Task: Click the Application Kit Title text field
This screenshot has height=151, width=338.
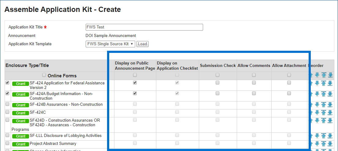Action: coord(144,27)
